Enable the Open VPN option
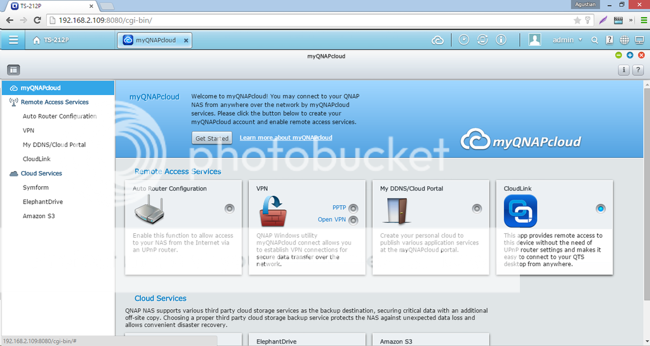The image size is (650, 346). point(354,220)
